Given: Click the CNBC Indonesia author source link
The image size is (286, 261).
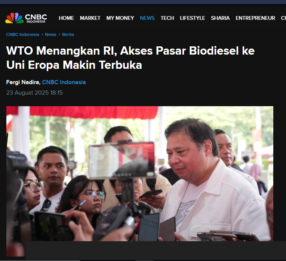Looking at the screenshot, I should (64, 82).
